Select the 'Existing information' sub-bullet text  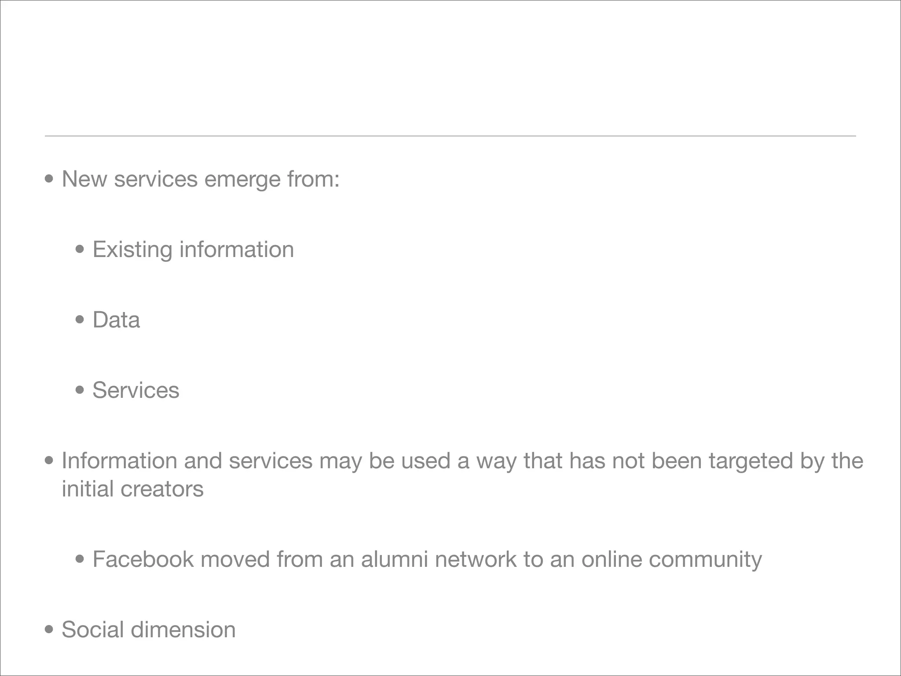tap(193, 250)
